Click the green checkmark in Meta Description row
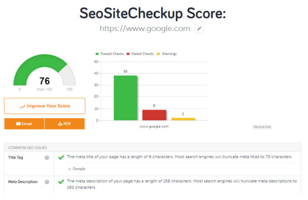Viewport: 308px width, 200px height. (x=61, y=182)
